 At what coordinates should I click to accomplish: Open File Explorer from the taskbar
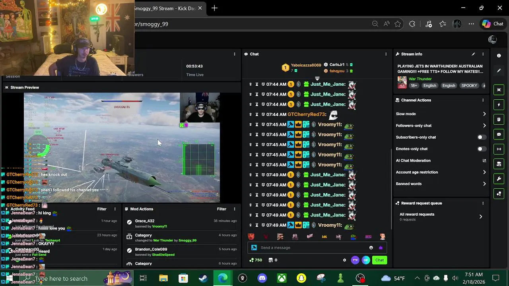pyautogui.click(x=163, y=278)
